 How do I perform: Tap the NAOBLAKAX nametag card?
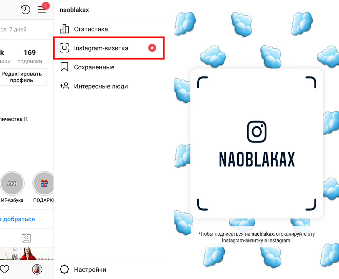(x=257, y=143)
